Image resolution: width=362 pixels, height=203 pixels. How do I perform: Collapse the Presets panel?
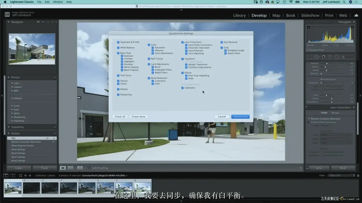[9, 78]
